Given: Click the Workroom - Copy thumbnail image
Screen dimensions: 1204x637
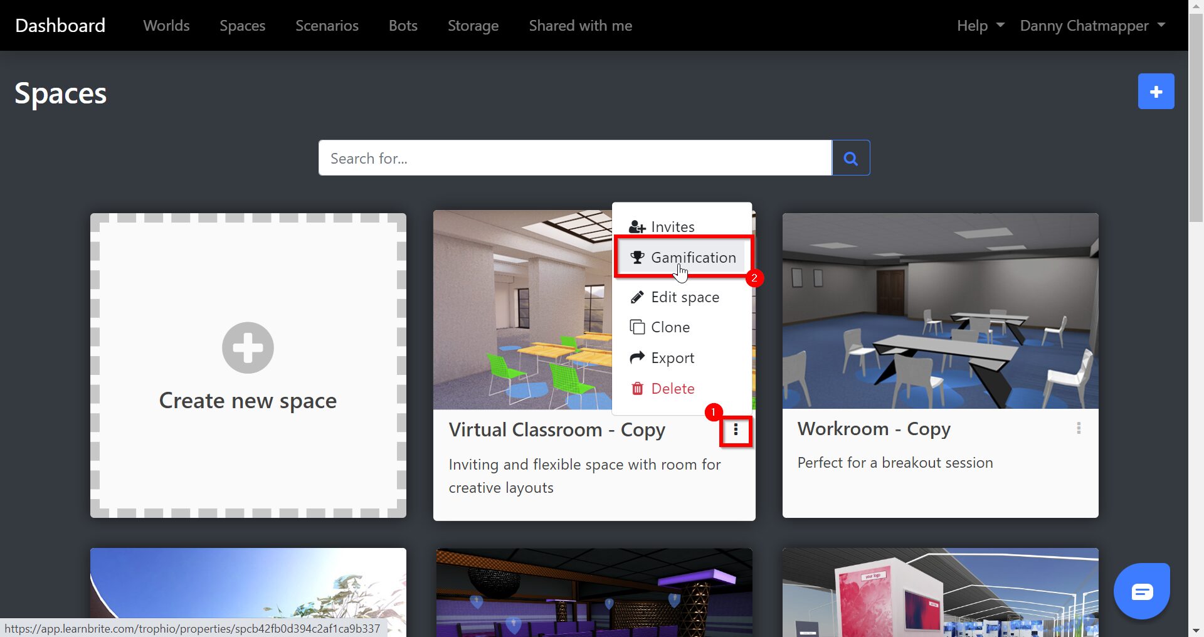Looking at the screenshot, I should click(x=939, y=311).
